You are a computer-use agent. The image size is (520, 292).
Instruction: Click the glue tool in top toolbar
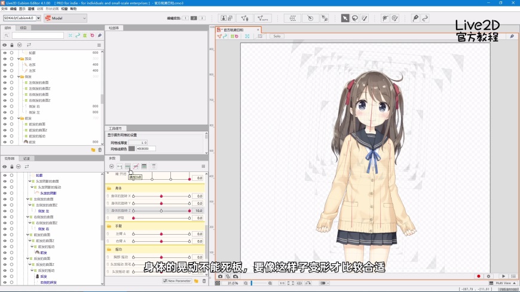click(x=325, y=19)
